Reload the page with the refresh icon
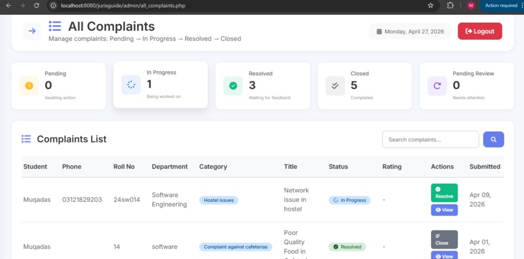 [x=37, y=6]
